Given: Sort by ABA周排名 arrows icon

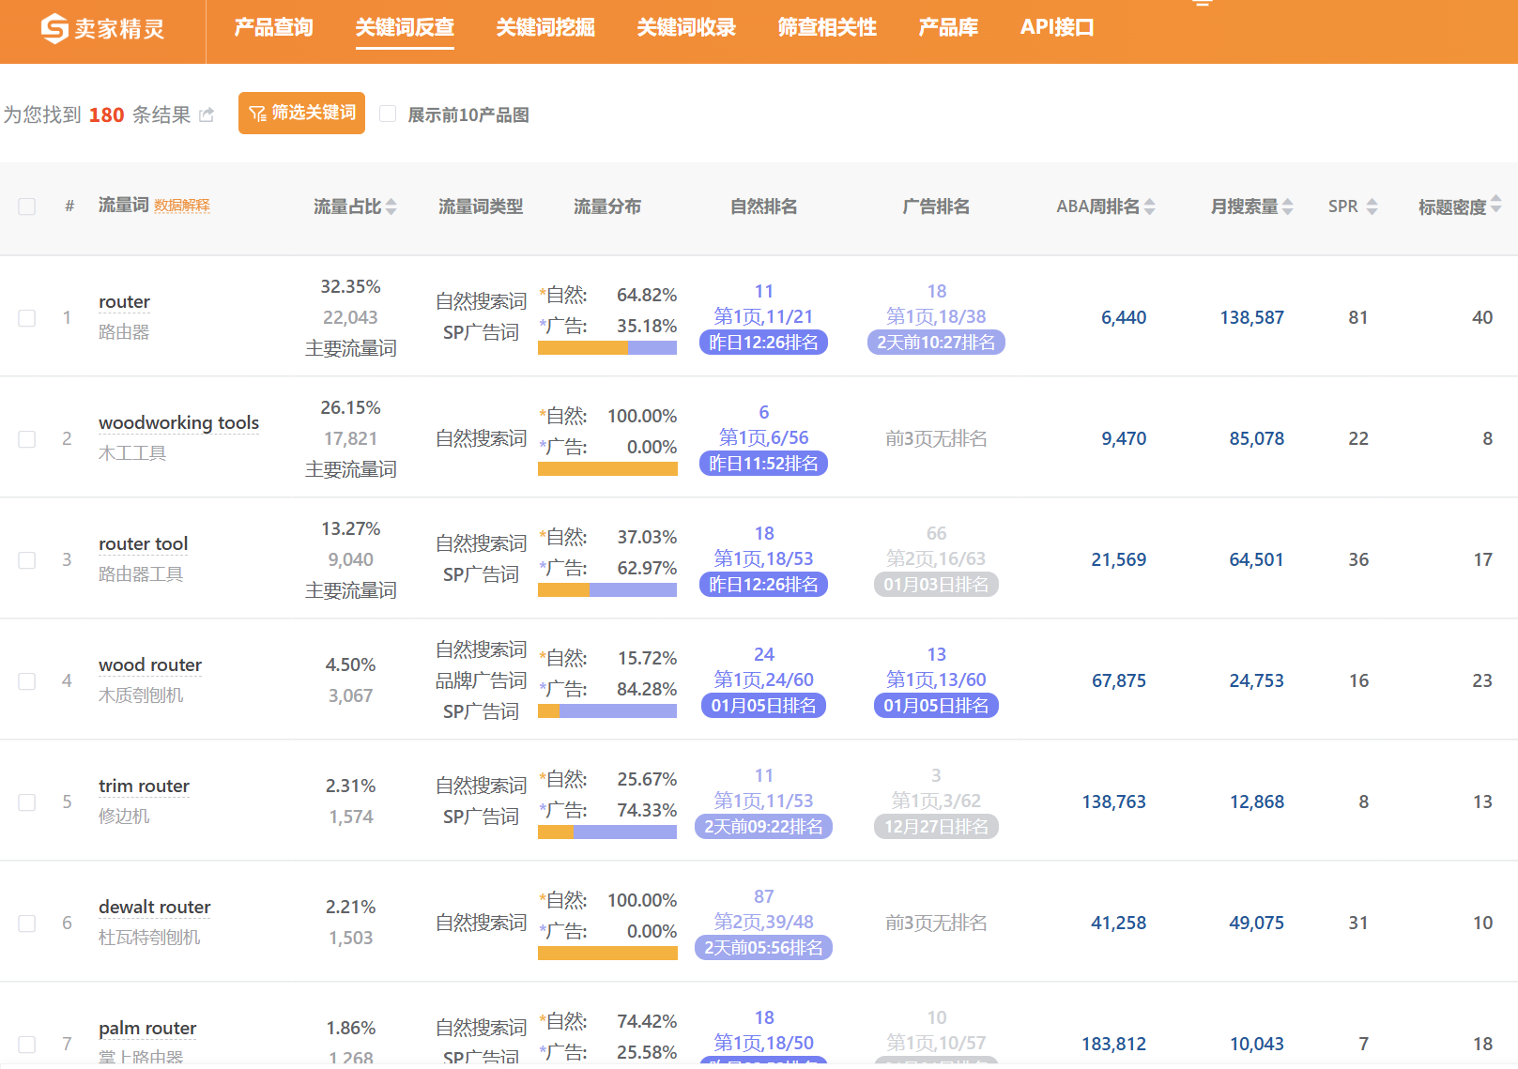Looking at the screenshot, I should 1150,206.
